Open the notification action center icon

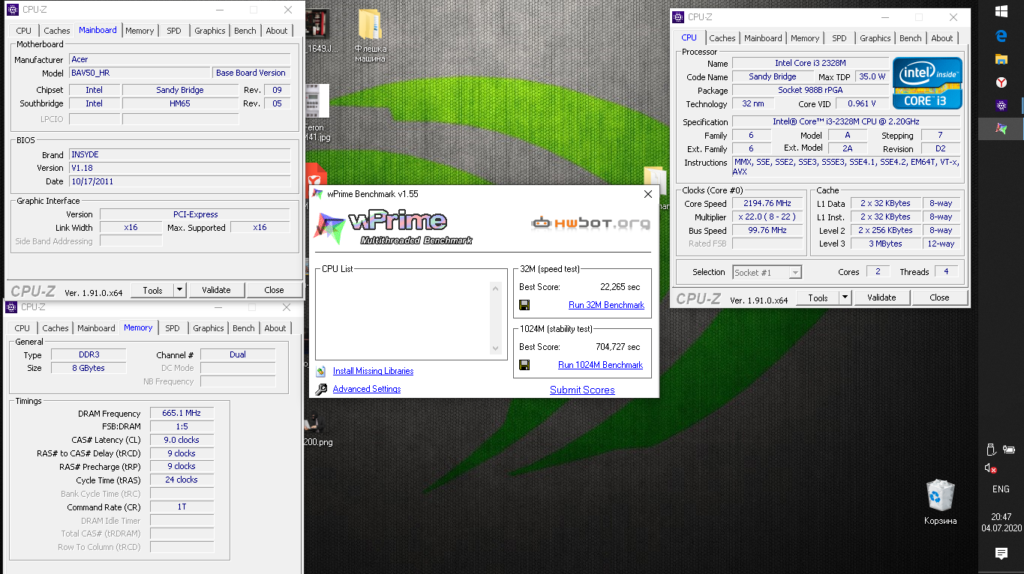pyautogui.click(x=1001, y=554)
